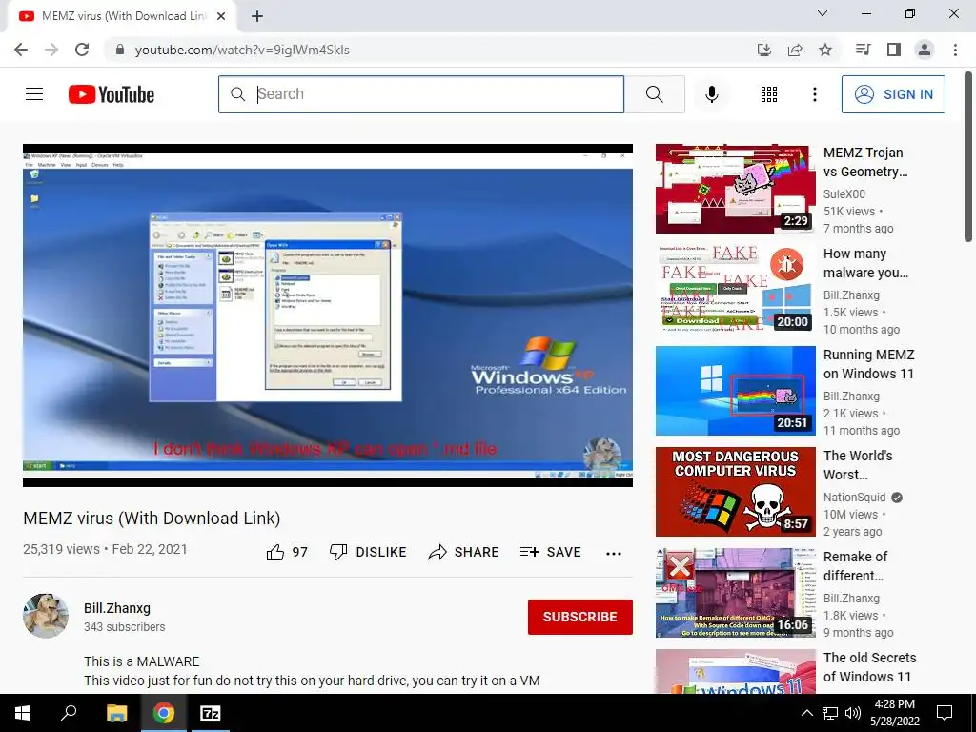976x732 pixels.
Task: Open Bill.Zhanxg channel avatar
Action: 46,616
